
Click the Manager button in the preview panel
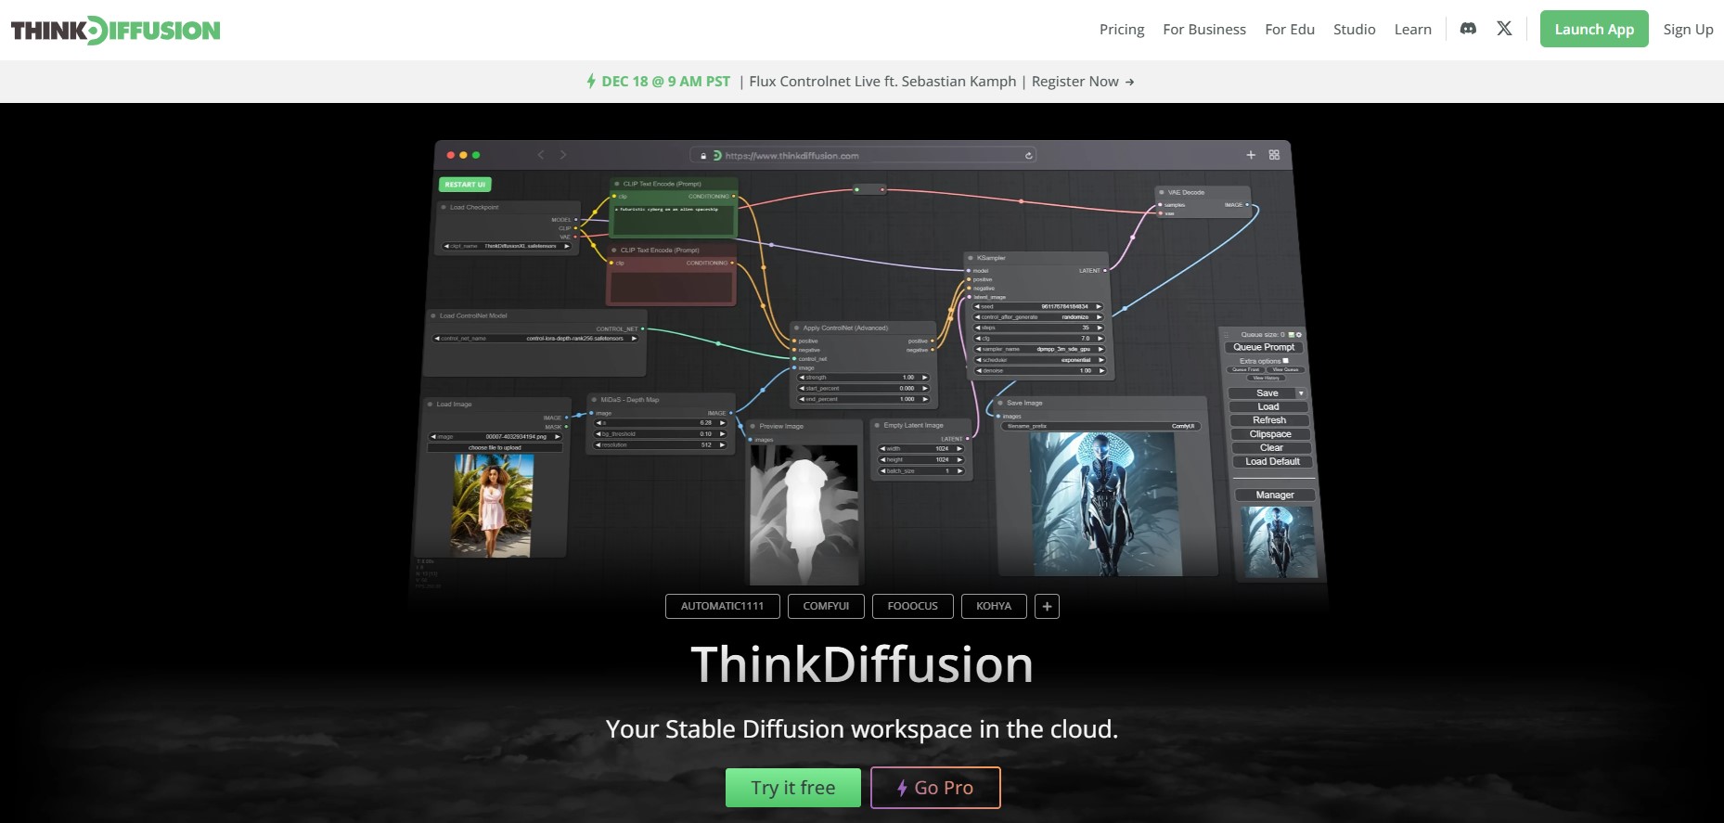pyautogui.click(x=1275, y=495)
